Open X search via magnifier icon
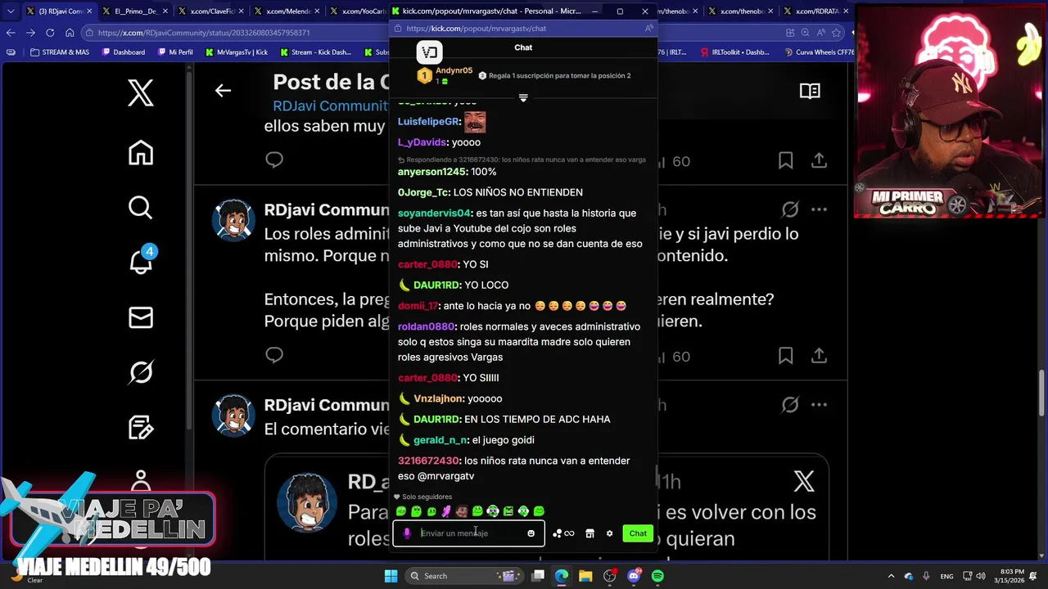 point(140,208)
